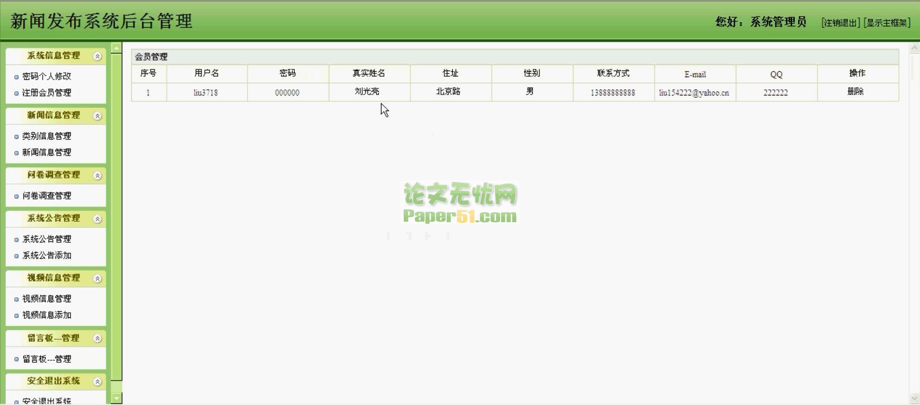The height and width of the screenshot is (405, 920).
Task: Delete member liu3718 via 删除 link
Action: (855, 92)
